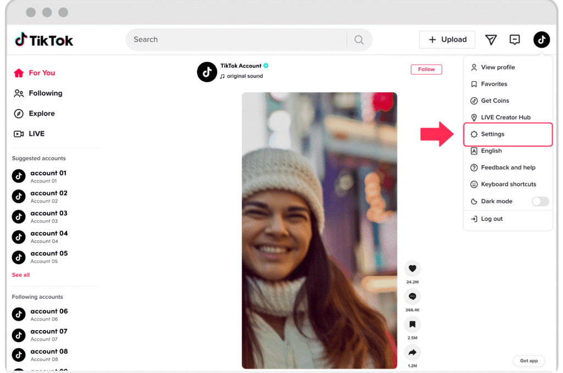This screenshot has width=563, height=373.
Task: Click the Explore compass icon
Action: (19, 114)
